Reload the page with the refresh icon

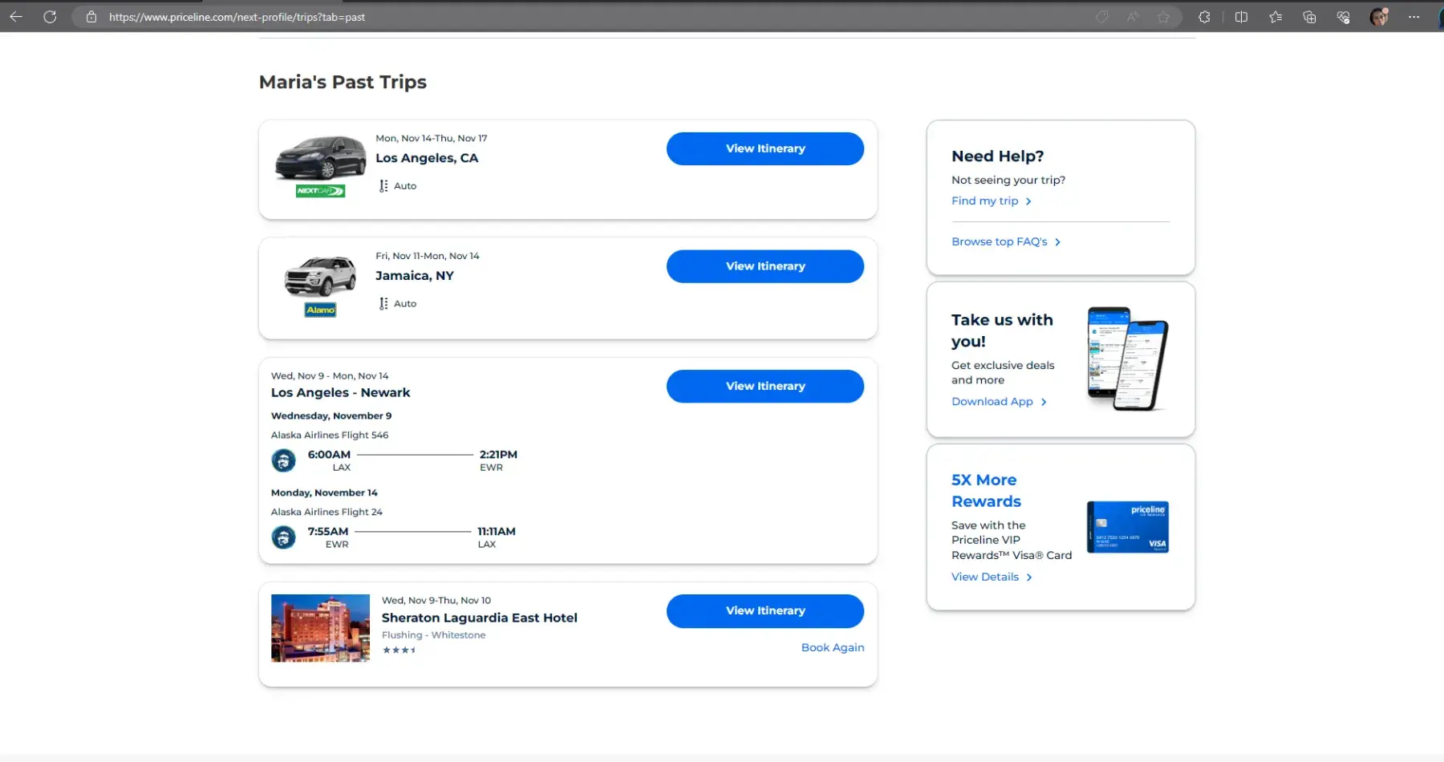pyautogui.click(x=50, y=17)
